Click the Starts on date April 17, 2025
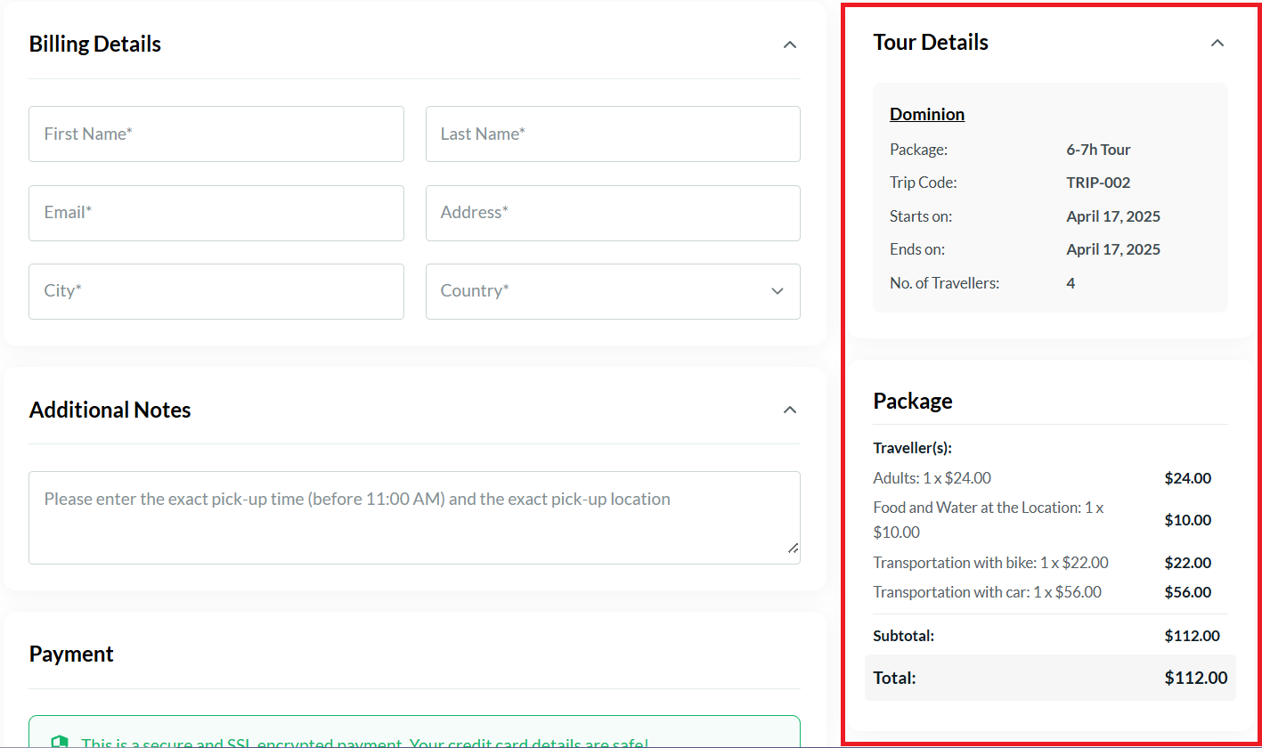The height and width of the screenshot is (748, 1262). [1113, 216]
